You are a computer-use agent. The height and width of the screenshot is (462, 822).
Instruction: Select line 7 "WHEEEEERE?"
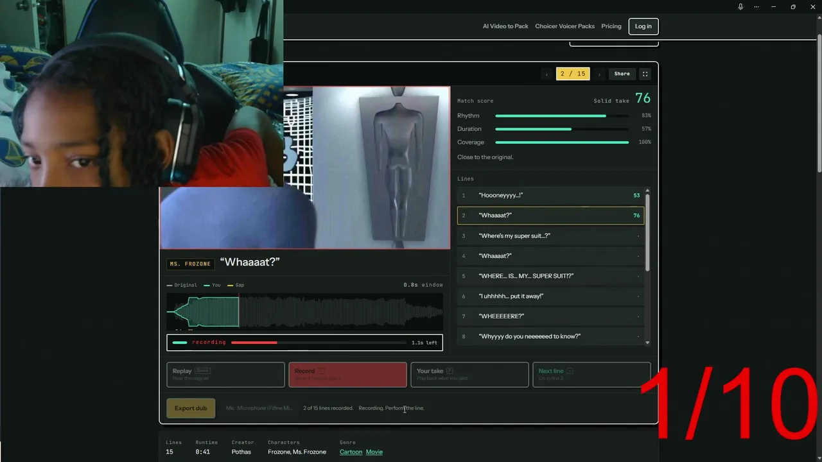click(550, 316)
